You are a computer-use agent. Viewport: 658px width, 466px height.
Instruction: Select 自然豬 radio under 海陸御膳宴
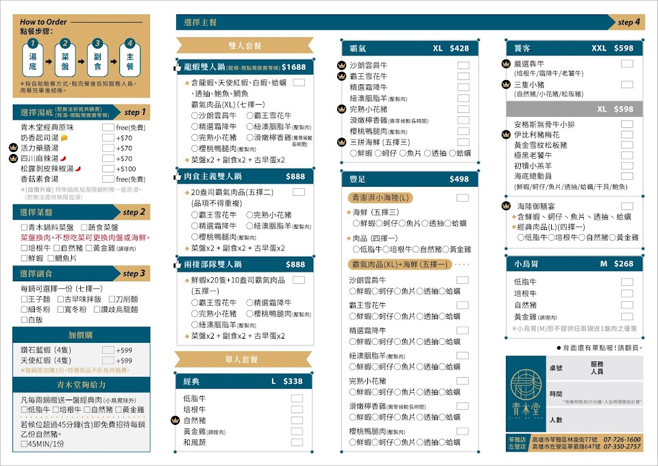(582, 237)
